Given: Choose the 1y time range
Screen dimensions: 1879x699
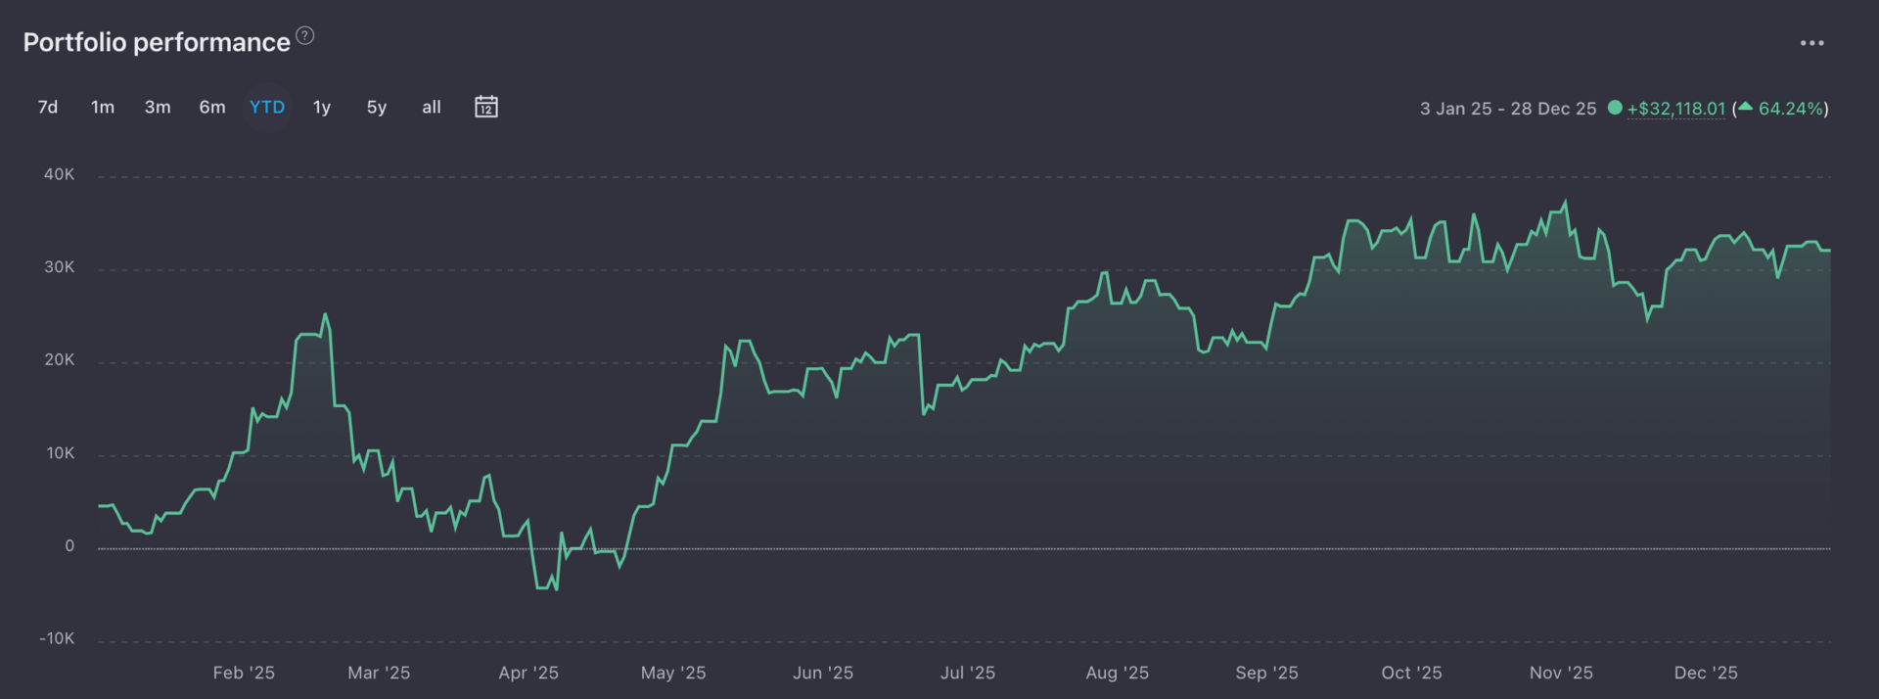Looking at the screenshot, I should [322, 108].
